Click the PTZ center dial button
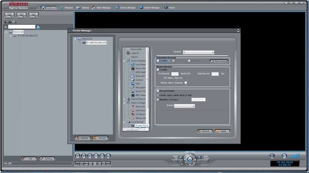 (x=190, y=159)
